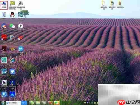Open the light-blue square wings shortcut

click(x=4, y=72)
